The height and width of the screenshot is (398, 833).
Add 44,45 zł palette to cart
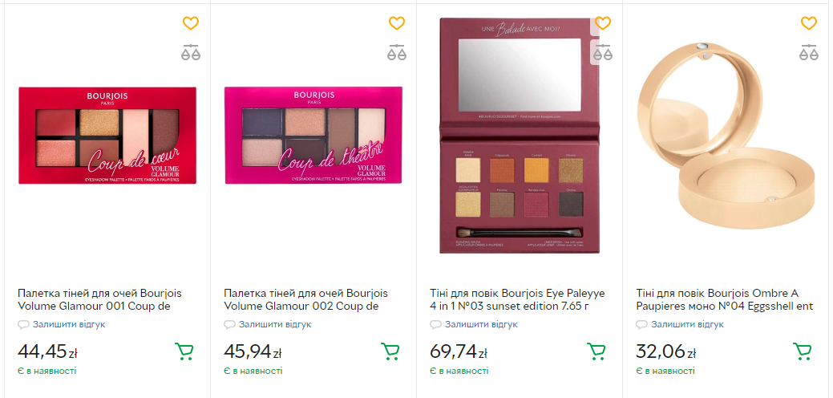coord(184,351)
